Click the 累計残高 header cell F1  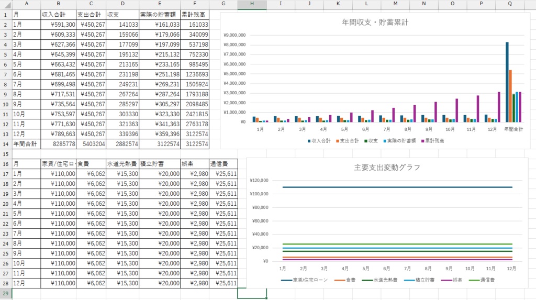195,15
